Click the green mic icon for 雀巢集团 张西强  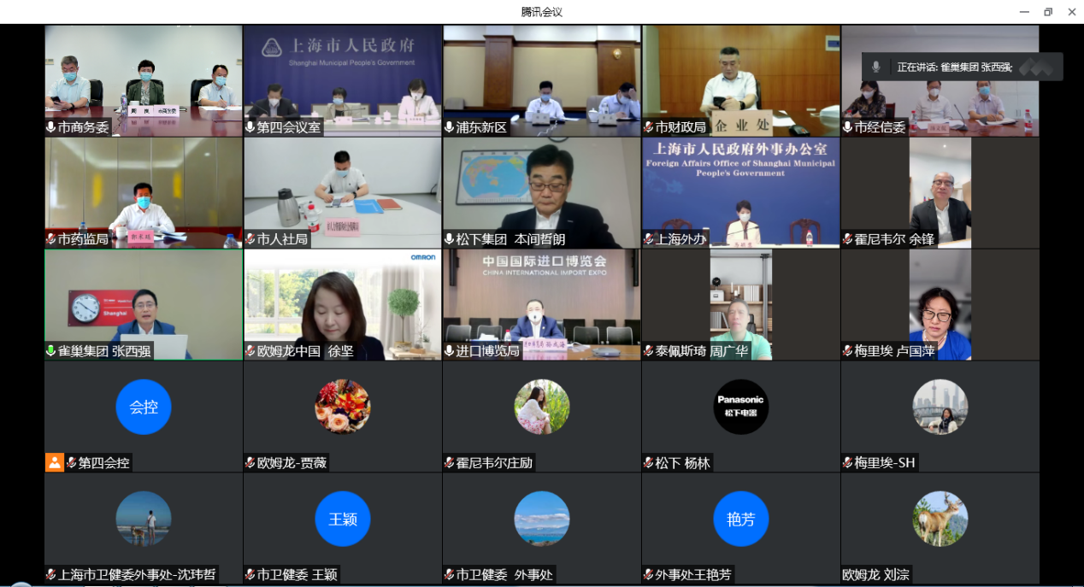click(51, 351)
